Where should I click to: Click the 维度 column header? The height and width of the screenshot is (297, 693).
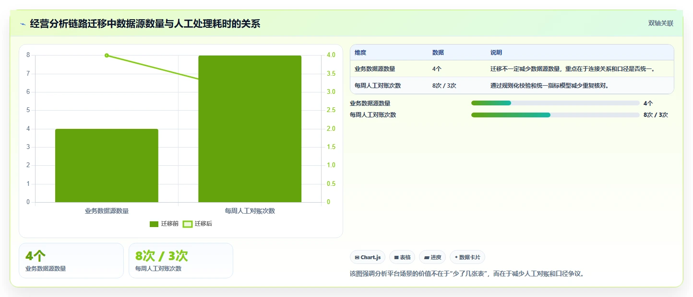pyautogui.click(x=360, y=53)
